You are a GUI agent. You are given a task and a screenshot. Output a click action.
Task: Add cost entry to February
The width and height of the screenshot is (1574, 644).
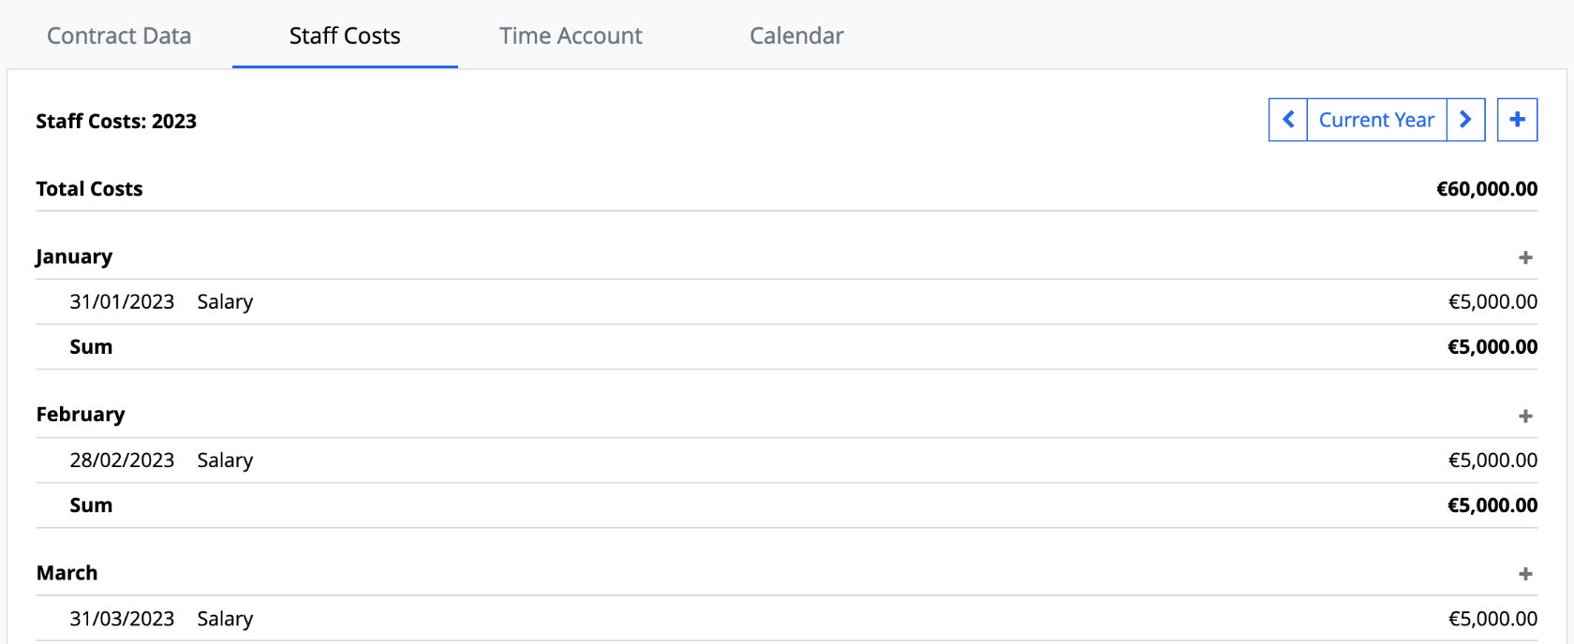pos(1525,416)
